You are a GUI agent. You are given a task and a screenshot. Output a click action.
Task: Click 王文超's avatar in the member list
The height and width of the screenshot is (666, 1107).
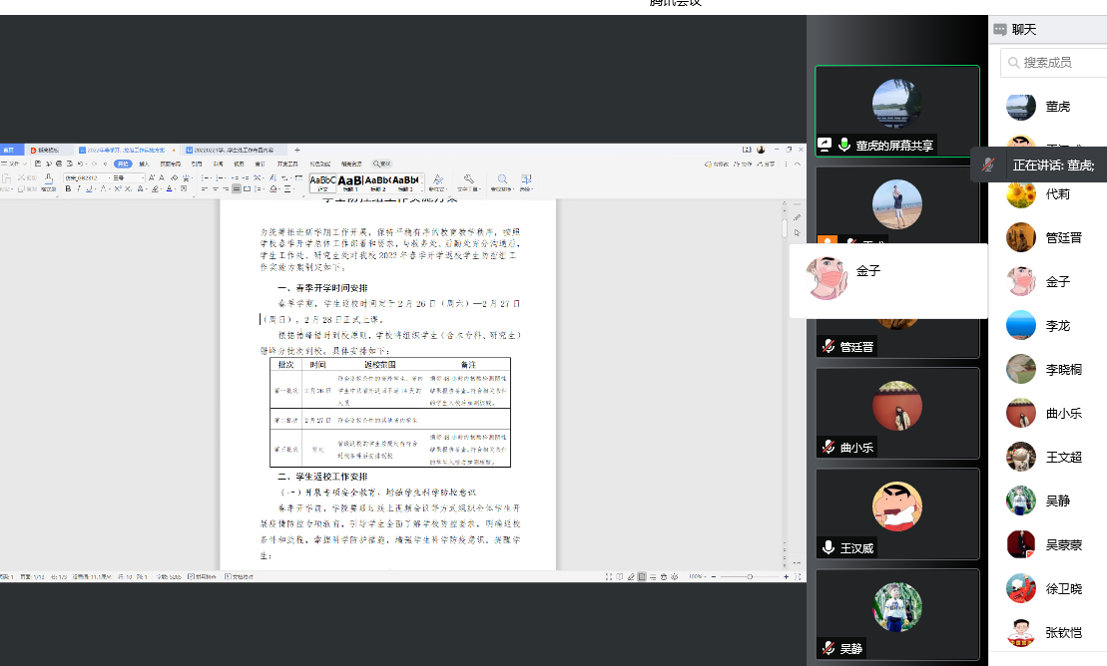pos(1020,457)
